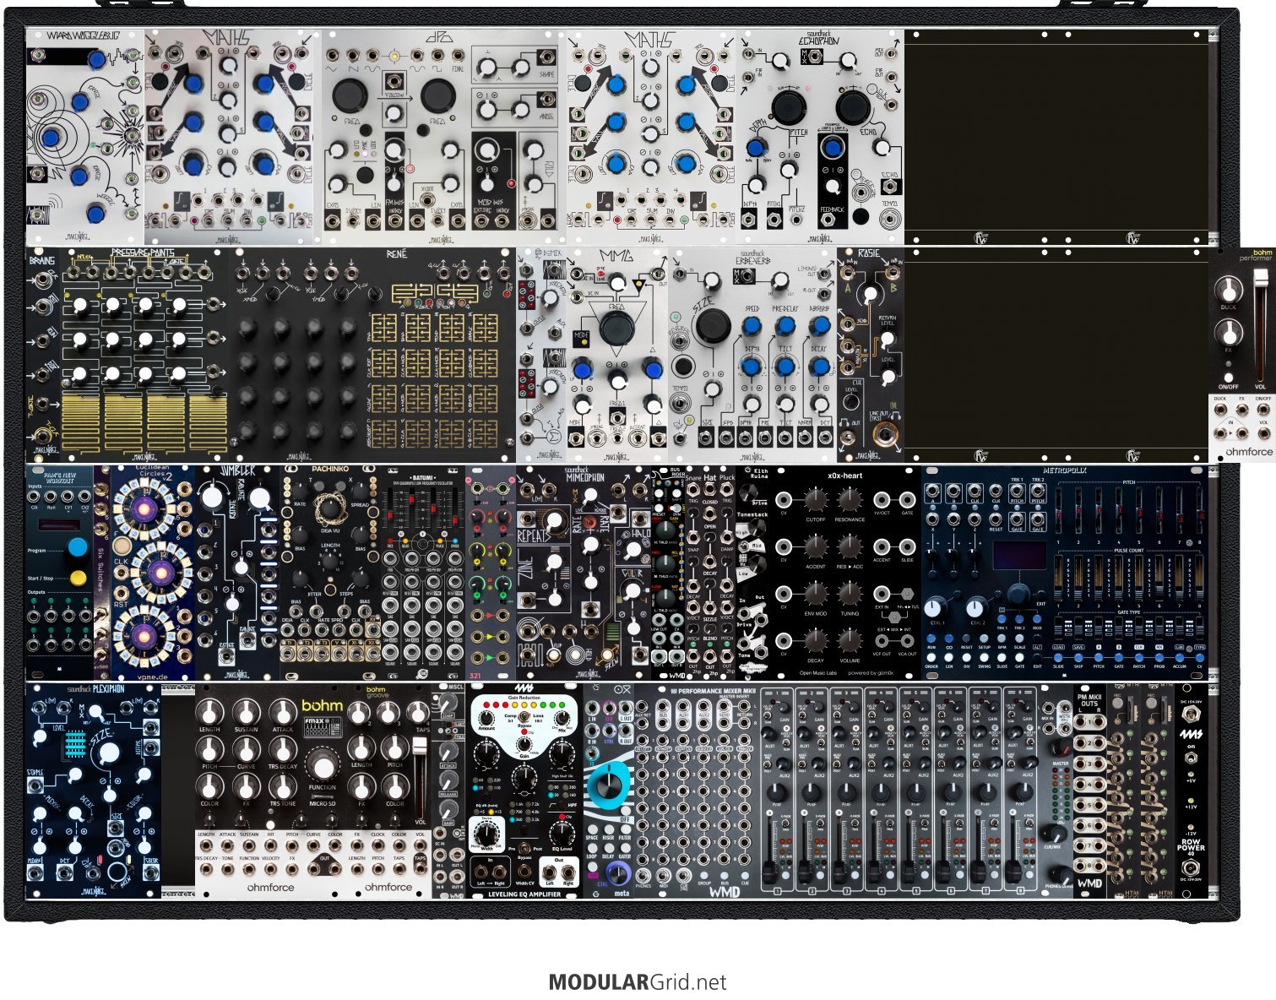Viewport: 1276px width, 1000px height.
Task: Click the VCA OUT jack on x0x-heart
Action: point(907,642)
